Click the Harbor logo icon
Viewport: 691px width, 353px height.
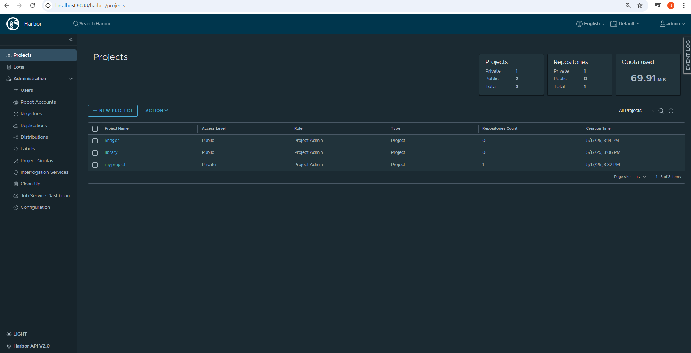click(13, 24)
